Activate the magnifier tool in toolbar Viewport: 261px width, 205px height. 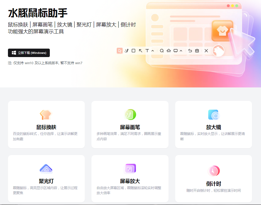162,51
